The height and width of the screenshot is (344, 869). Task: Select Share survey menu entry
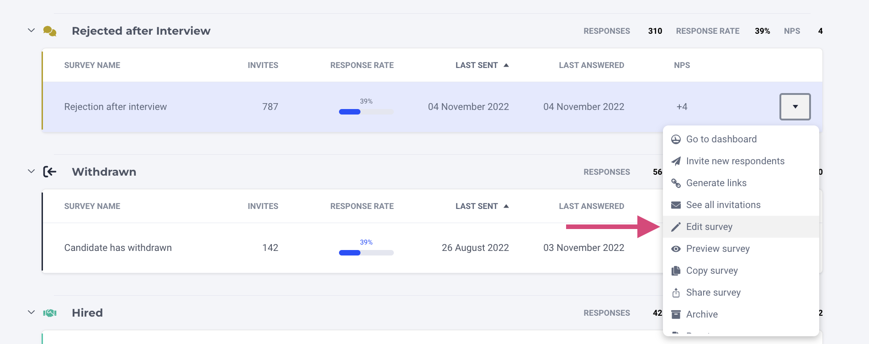click(713, 292)
